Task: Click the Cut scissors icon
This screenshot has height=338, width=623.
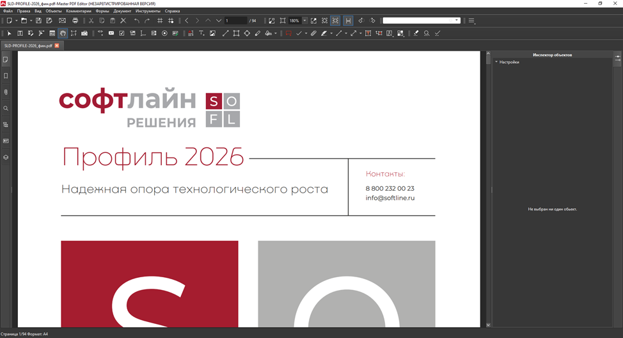Action: click(x=91, y=20)
